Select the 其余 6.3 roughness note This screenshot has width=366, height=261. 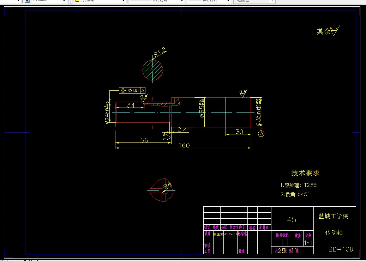[x=328, y=31]
